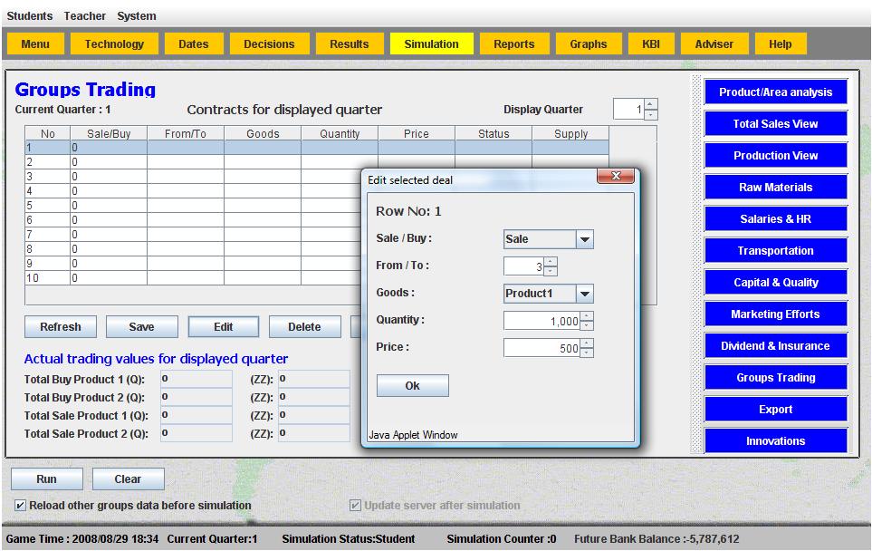Viewport: 872px width, 551px height.
Task: Click inside the Price field
Action: point(541,348)
